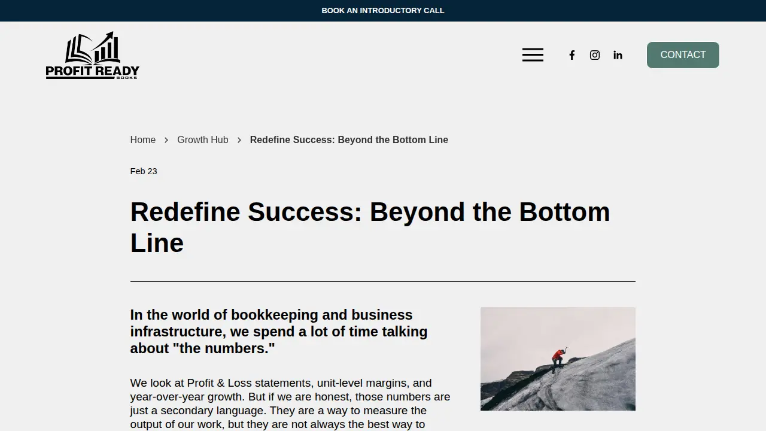Screen dimensions: 766x431
Task: Open the hamburger navigation menu
Action: click(x=533, y=55)
